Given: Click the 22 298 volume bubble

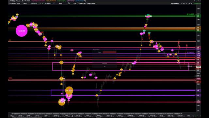Looking at the screenshot, I should point(61,79).
